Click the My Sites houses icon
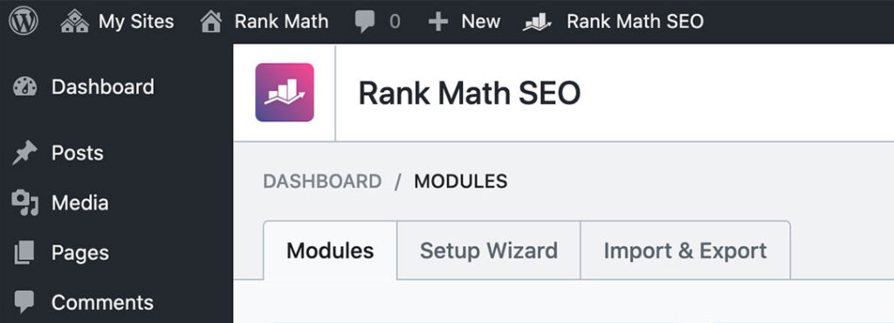Screen dimensions: 894x323 [75, 22]
